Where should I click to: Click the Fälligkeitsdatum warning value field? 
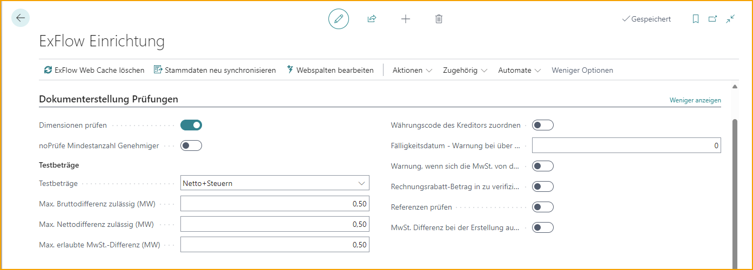pos(627,146)
